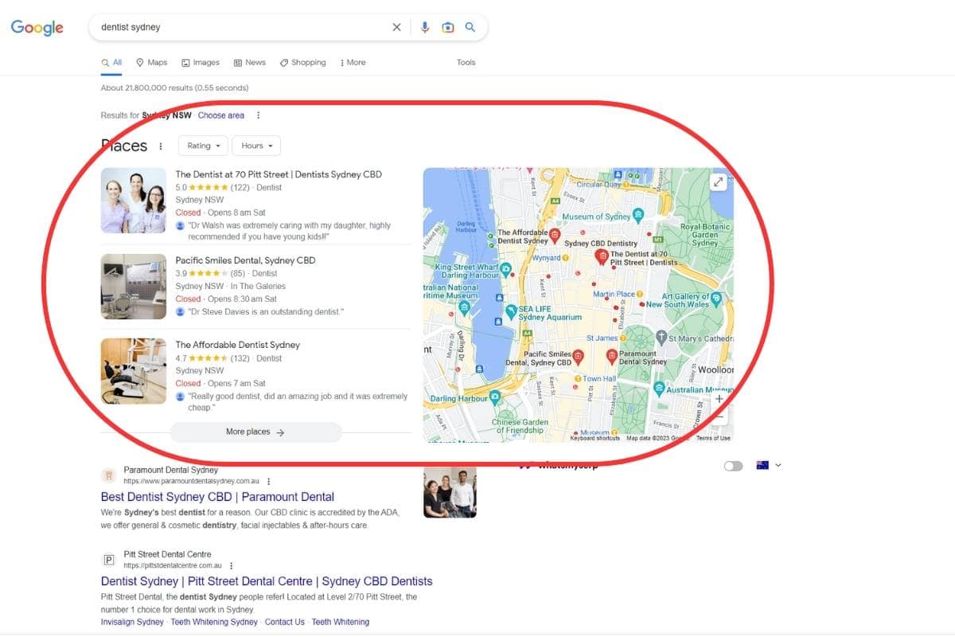Click Pacific Smiles Dental clinic photo
This screenshot has height=637, width=955.
click(134, 287)
